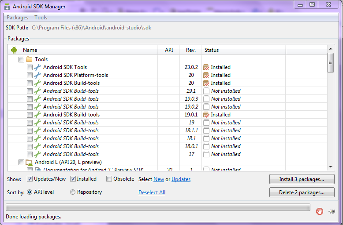This screenshot has width=343, height=225.
Task: Click the scroll up arrow of package list
Action: click(x=331, y=49)
